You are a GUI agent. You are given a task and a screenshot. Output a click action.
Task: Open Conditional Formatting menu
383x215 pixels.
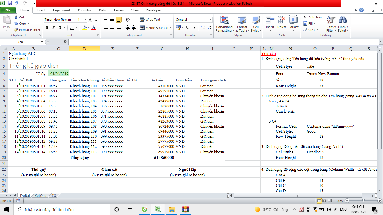[225, 24]
